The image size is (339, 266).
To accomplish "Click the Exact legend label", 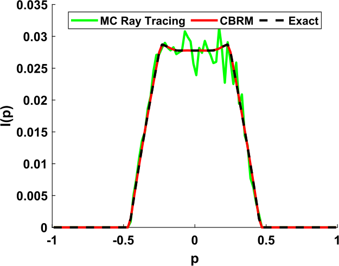I will click(x=304, y=21).
